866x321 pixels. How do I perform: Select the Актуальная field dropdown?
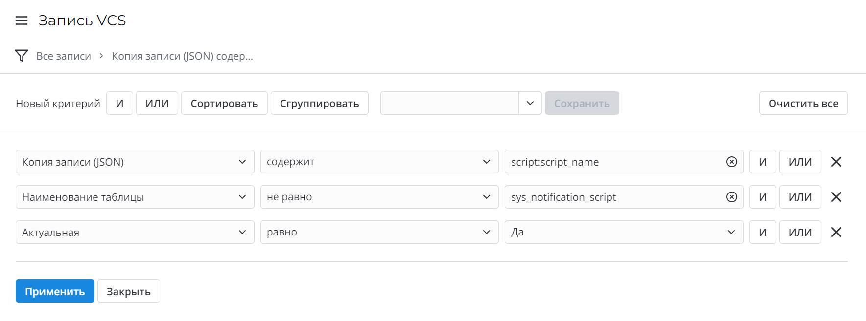135,232
